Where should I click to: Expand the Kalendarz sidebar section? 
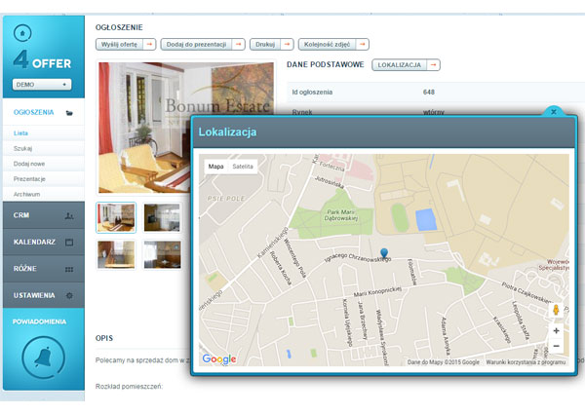coord(42,241)
